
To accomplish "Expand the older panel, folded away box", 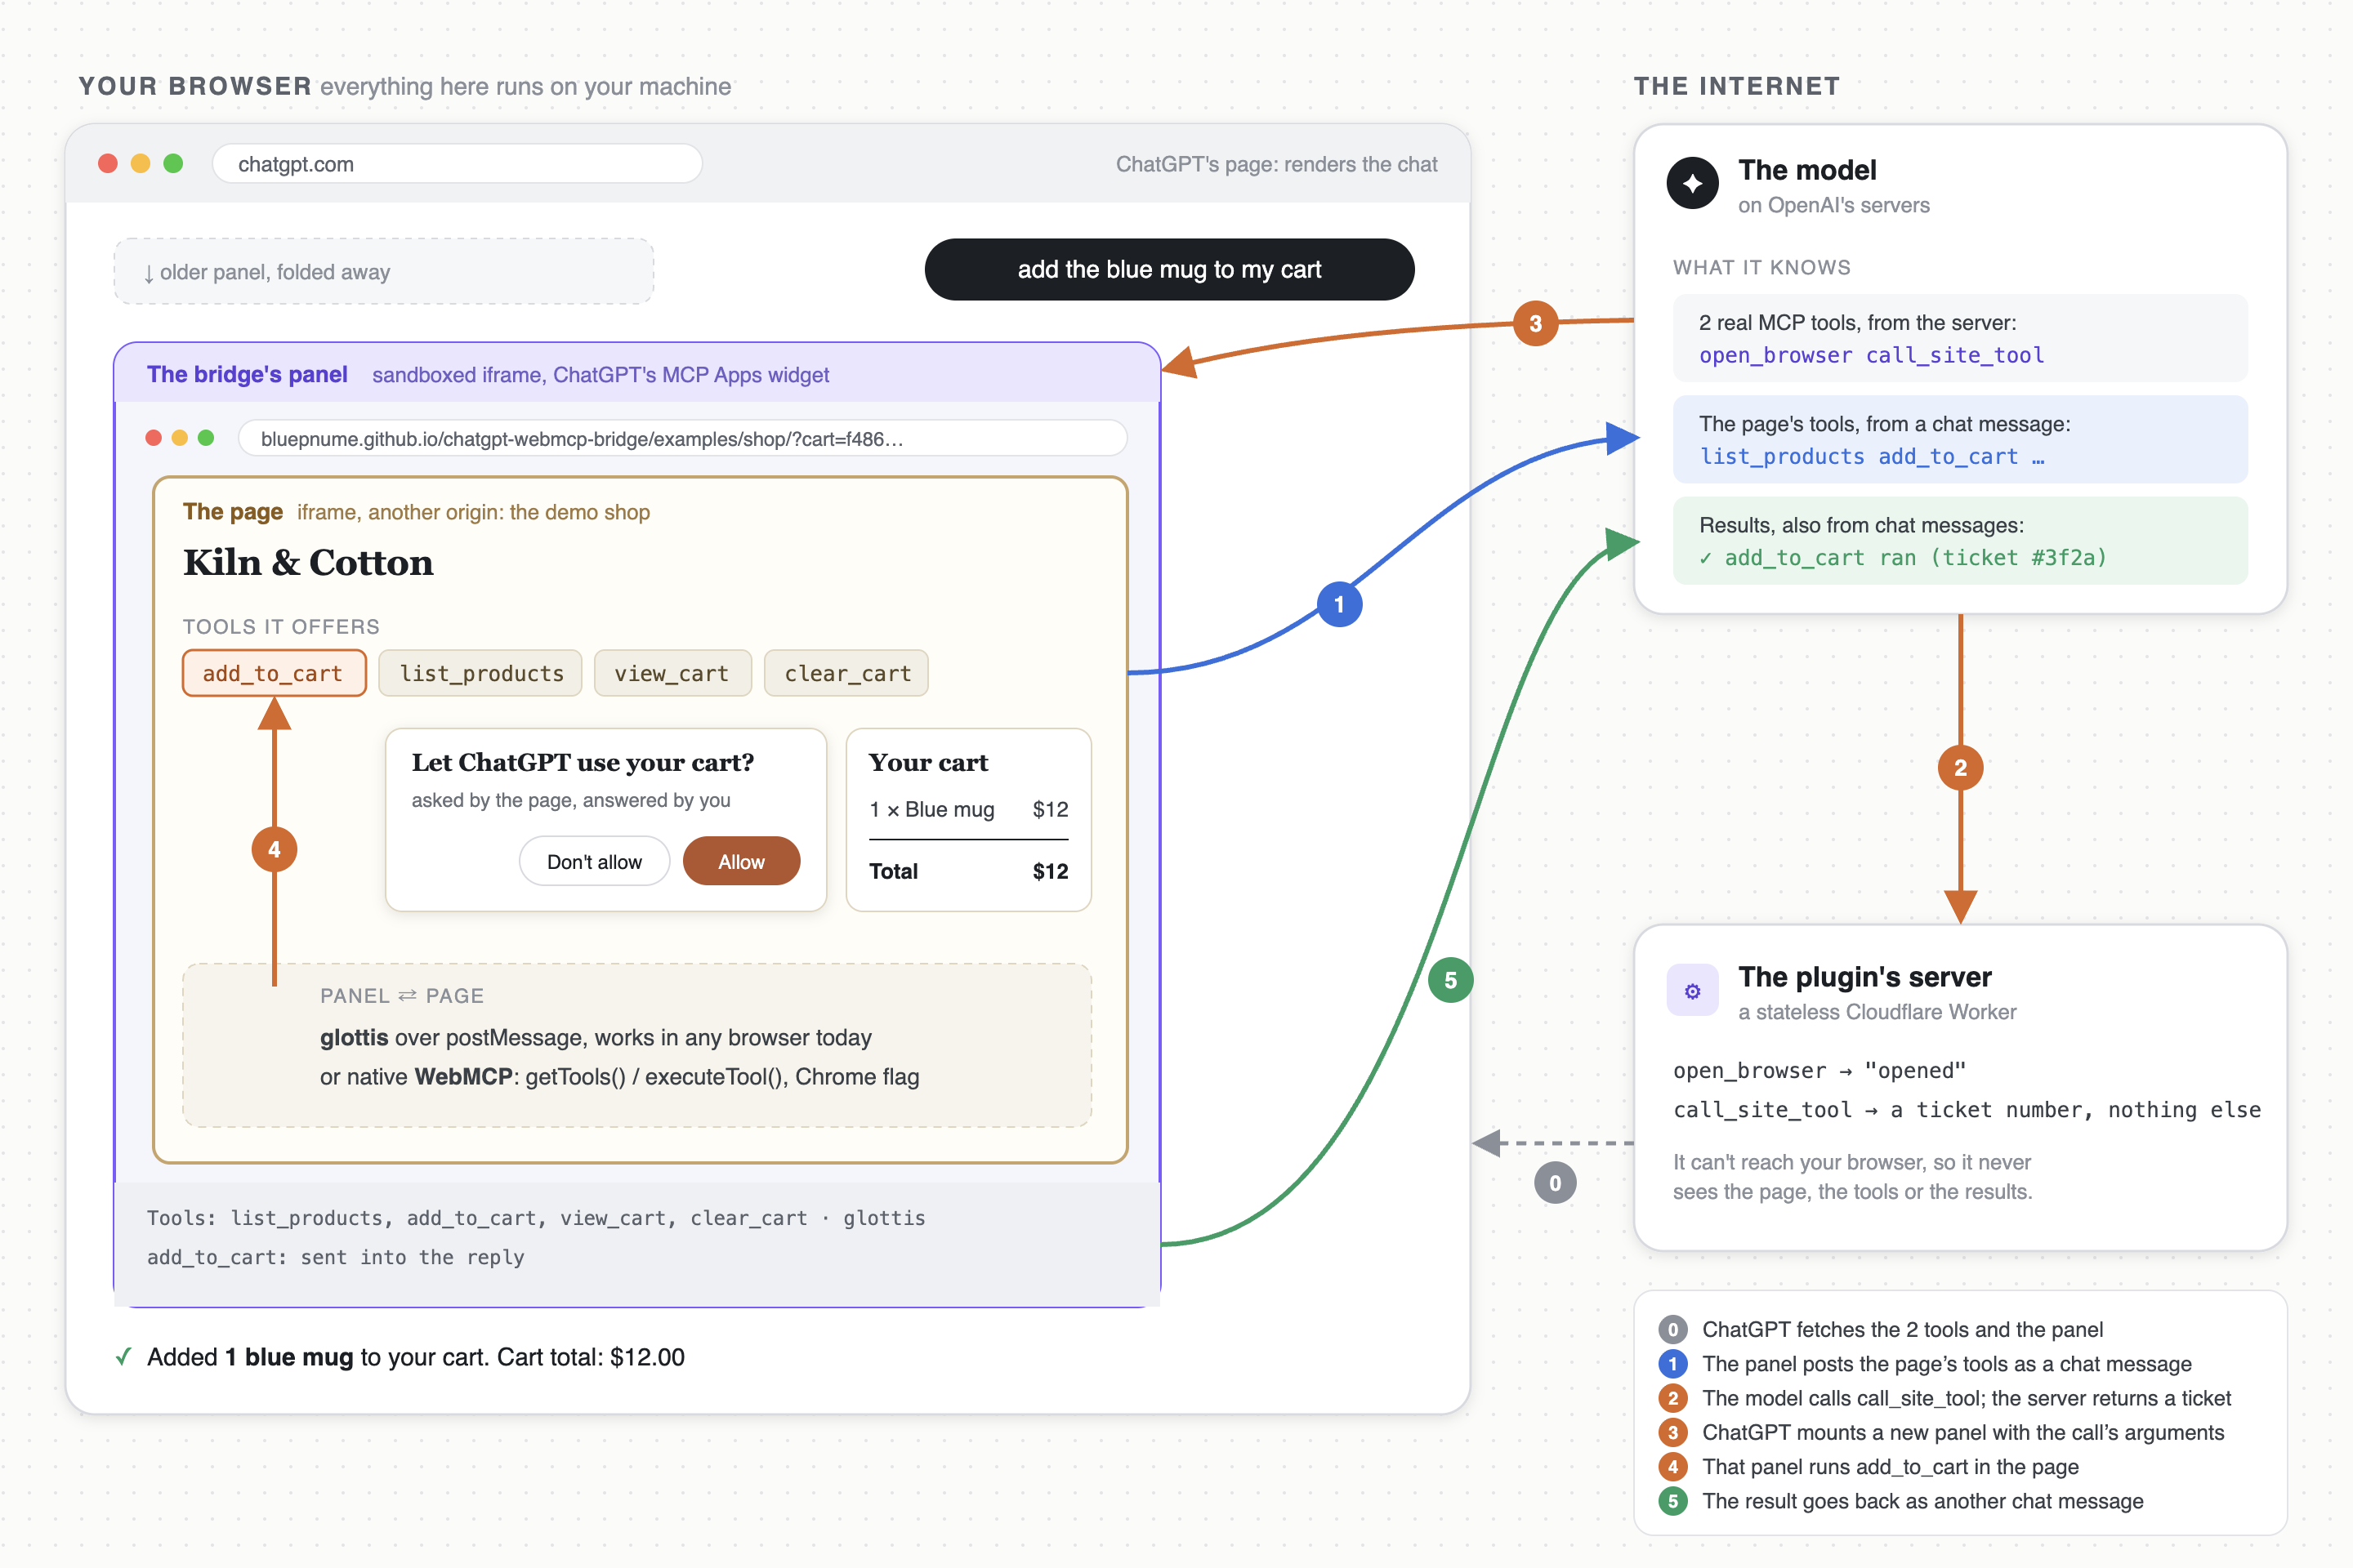I will (383, 271).
